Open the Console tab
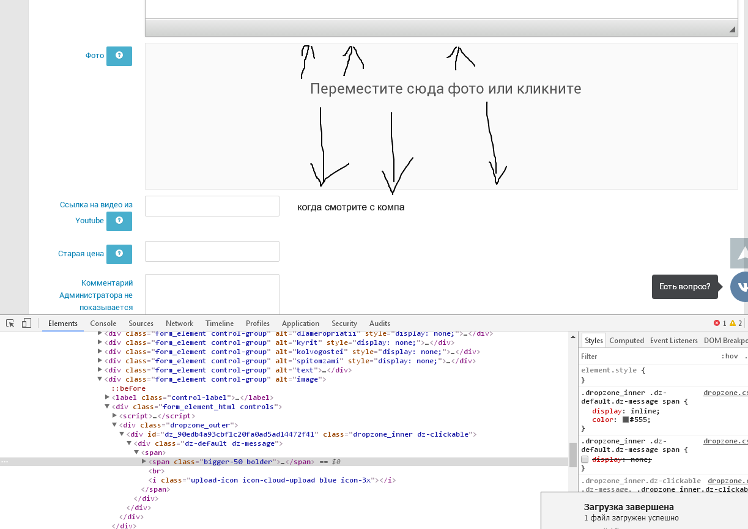Image resolution: width=748 pixels, height=529 pixels. click(103, 324)
